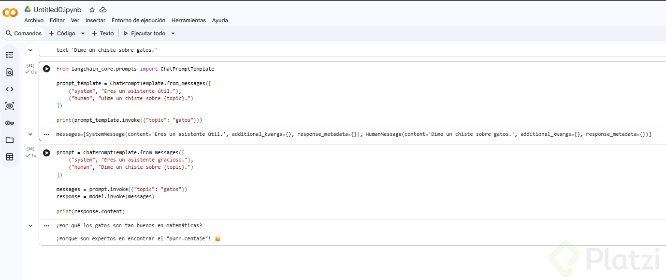Open the files folder sidebar icon

click(x=10, y=140)
